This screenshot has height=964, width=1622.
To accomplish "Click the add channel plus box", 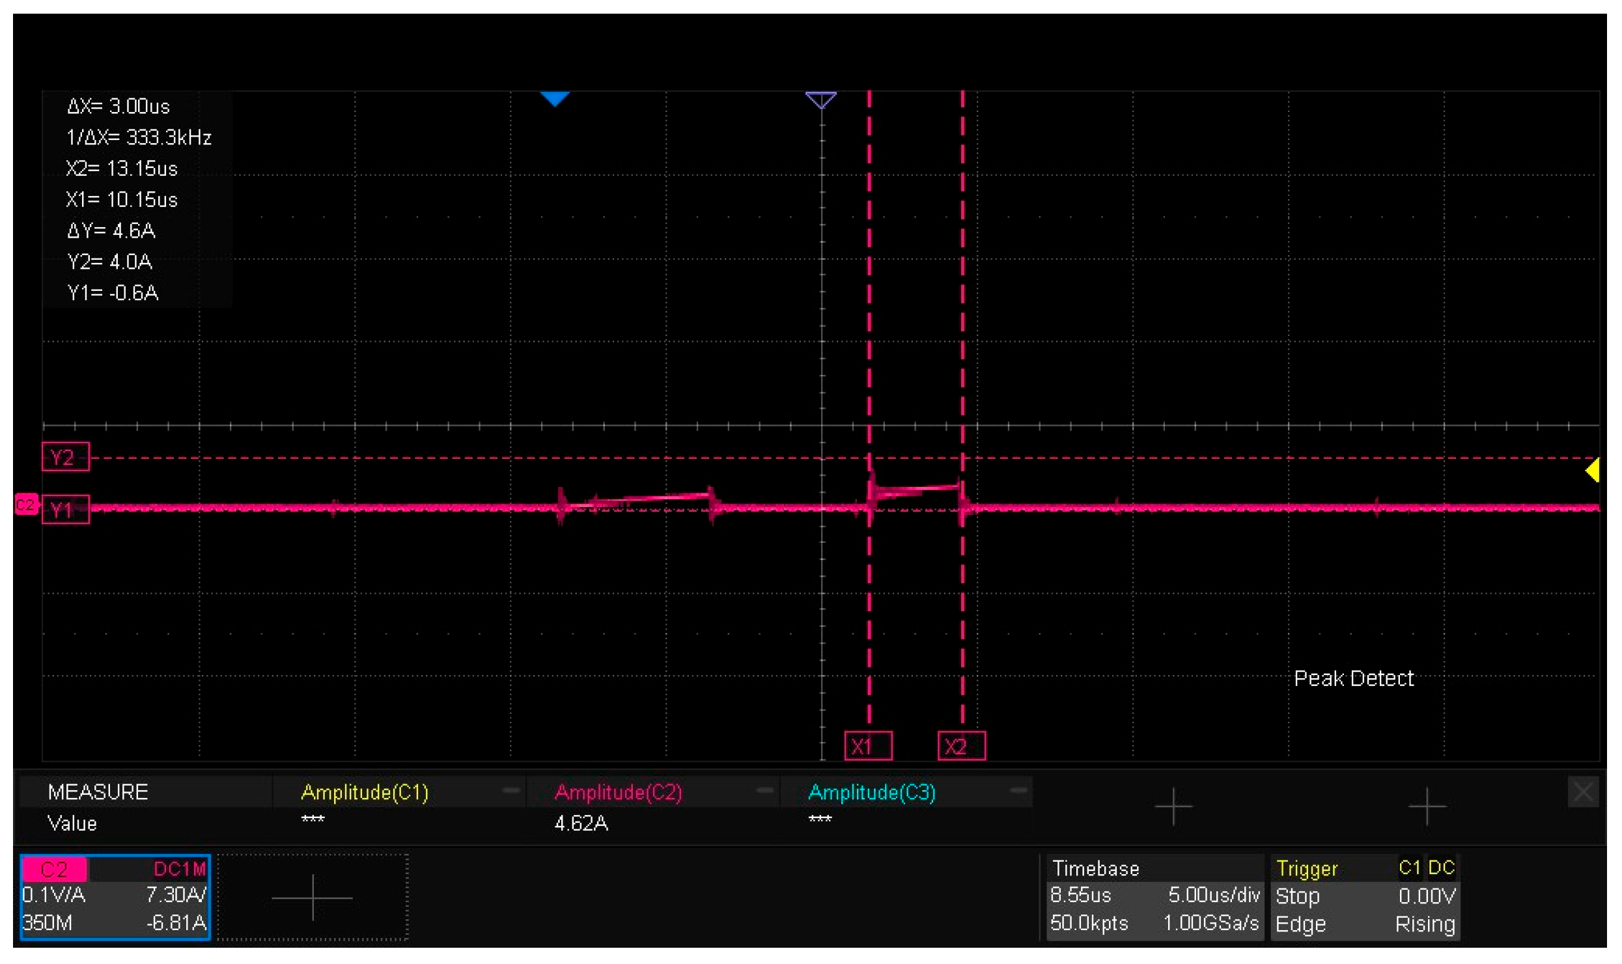I will click(x=313, y=897).
